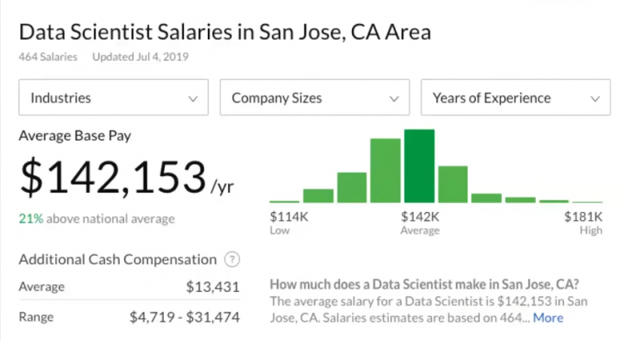Click the $142,153 average base pay figure

(112, 178)
